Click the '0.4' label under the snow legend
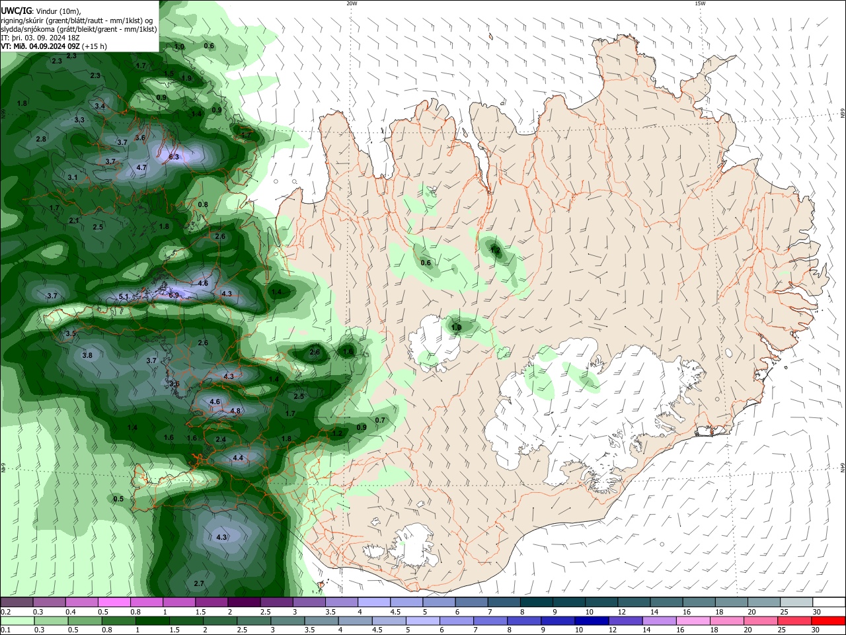 pyautogui.click(x=71, y=612)
